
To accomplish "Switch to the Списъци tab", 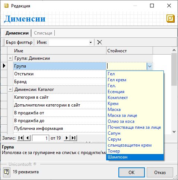I will pyautogui.click(x=43, y=33).
